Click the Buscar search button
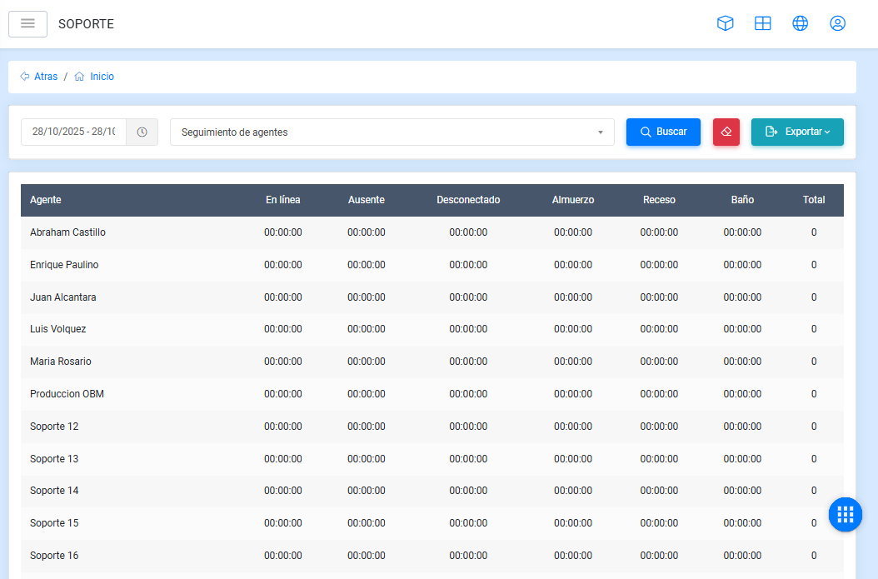Image resolution: width=878 pixels, height=579 pixels. coord(663,132)
